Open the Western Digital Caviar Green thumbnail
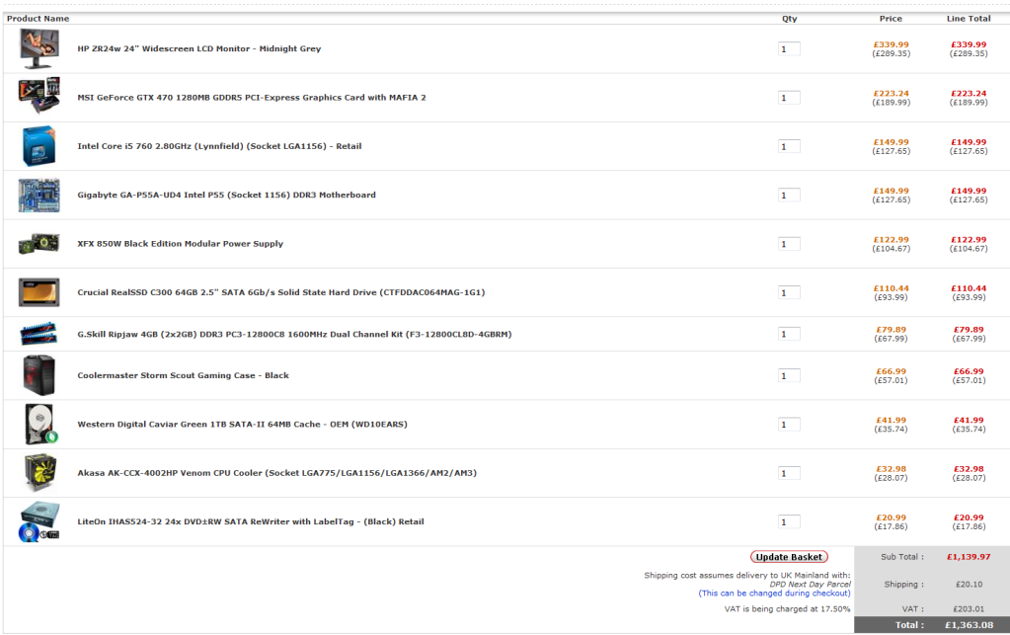This screenshot has width=1010, height=635. click(x=41, y=425)
